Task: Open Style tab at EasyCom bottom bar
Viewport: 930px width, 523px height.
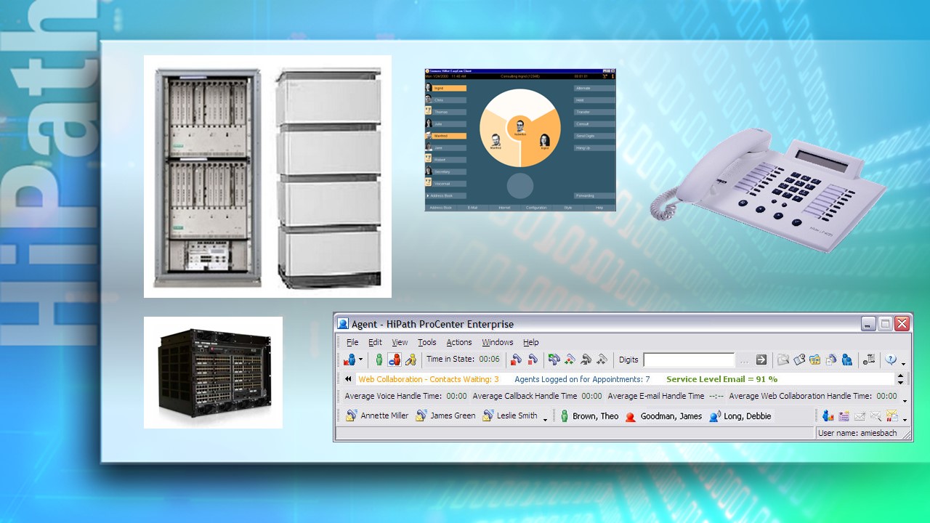Action: [x=568, y=208]
